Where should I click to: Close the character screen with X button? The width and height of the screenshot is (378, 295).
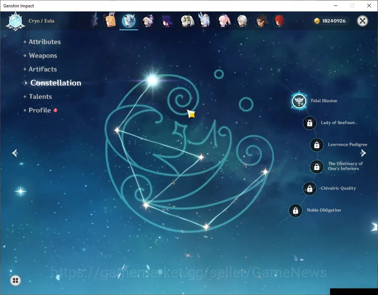coord(362,21)
